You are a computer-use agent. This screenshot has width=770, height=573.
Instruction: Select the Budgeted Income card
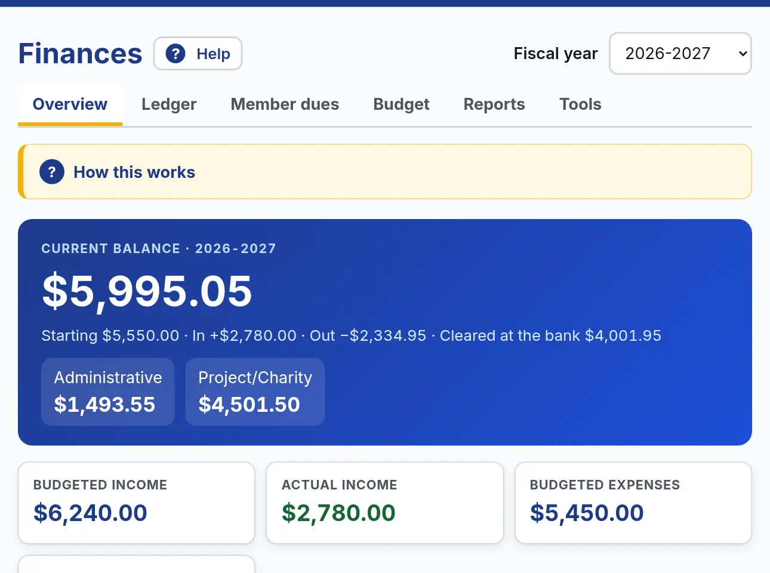click(137, 503)
